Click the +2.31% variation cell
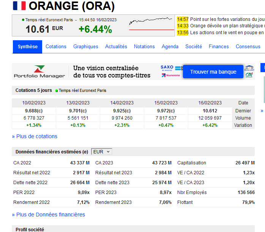The height and width of the screenshot is (232, 265). pos(122,125)
